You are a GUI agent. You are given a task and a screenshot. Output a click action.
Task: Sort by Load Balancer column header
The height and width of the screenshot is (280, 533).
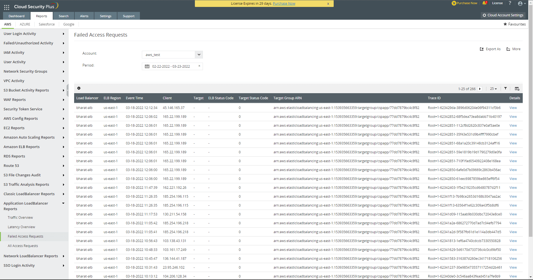(87, 98)
